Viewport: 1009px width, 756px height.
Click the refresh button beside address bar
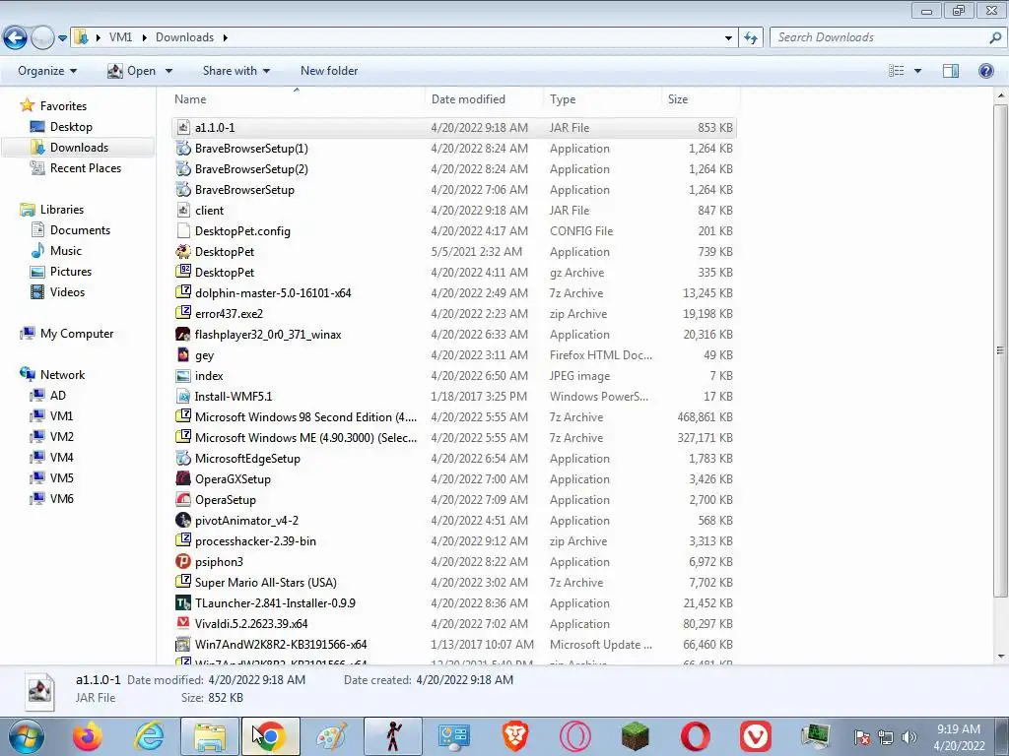(x=750, y=38)
